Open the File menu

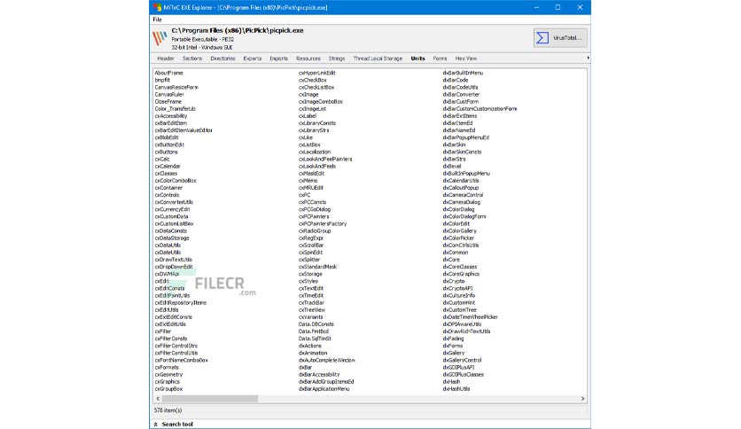point(158,19)
